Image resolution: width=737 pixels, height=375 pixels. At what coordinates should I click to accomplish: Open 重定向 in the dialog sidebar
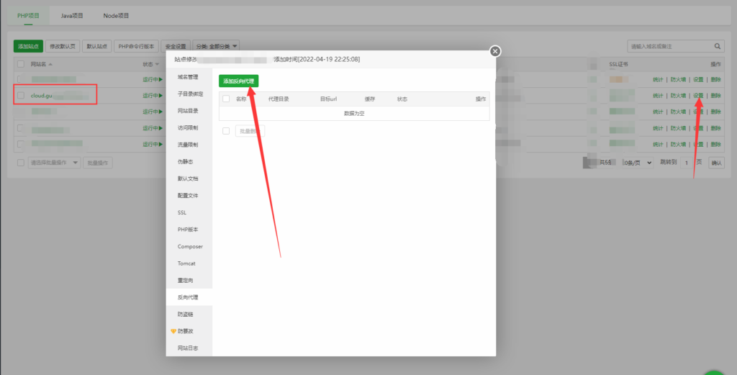pos(189,280)
